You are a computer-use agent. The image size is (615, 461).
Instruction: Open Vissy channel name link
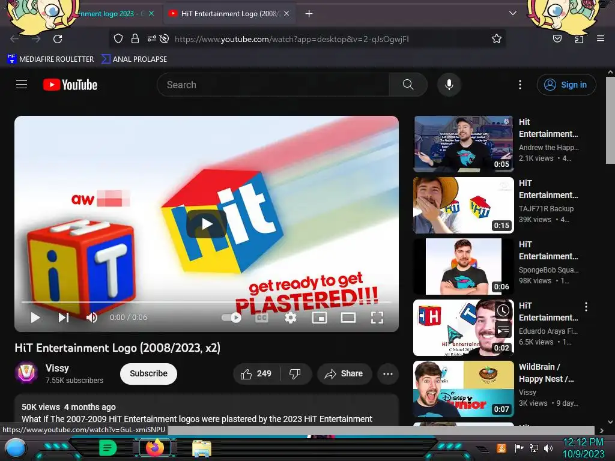57,368
